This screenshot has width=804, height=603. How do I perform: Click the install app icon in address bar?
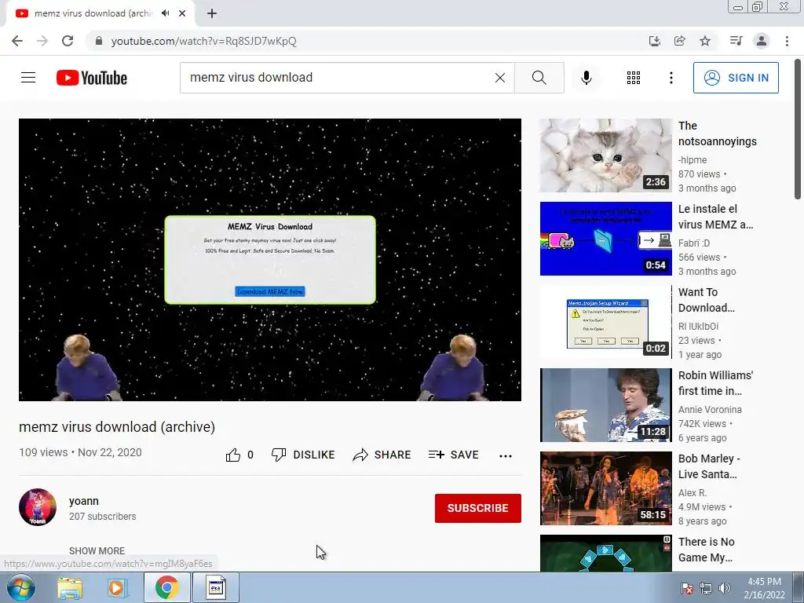[654, 41]
